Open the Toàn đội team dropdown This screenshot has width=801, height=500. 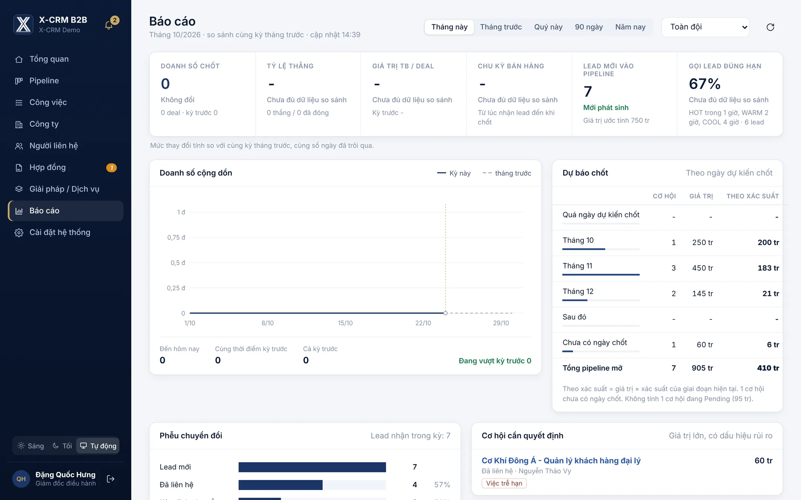[x=705, y=27]
